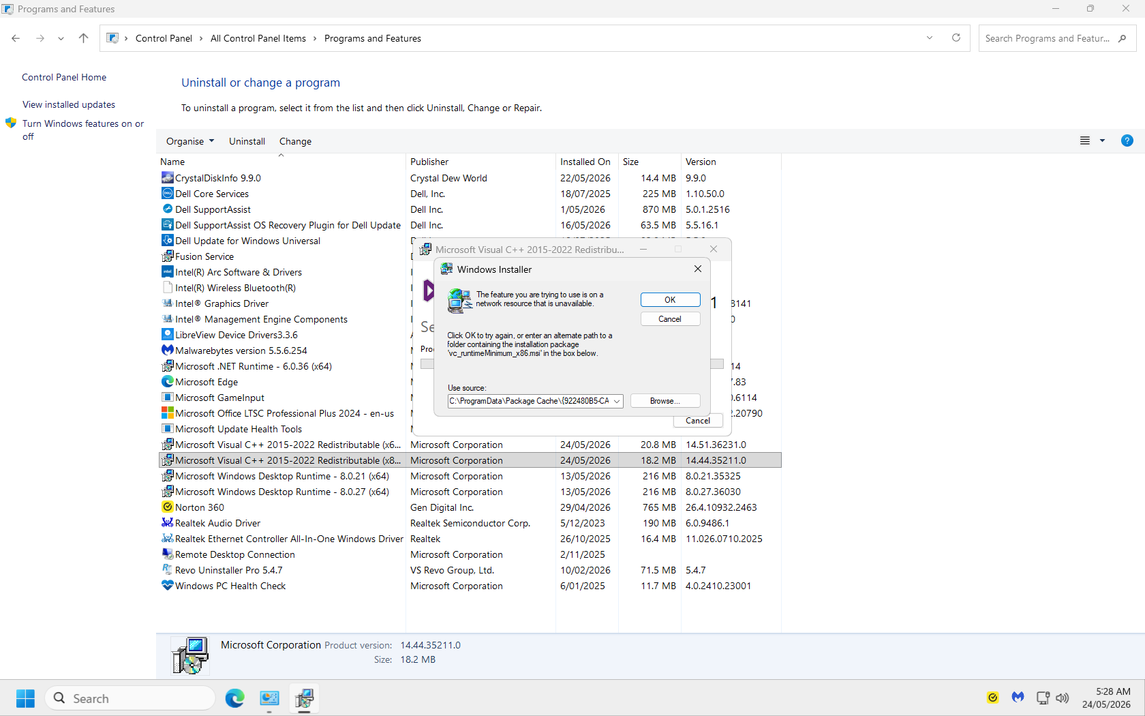
Task: Click the Norton 360 icon in list
Action: point(168,507)
